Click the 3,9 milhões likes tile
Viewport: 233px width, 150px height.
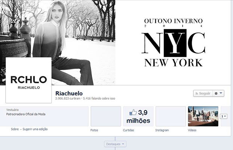pos(138,116)
